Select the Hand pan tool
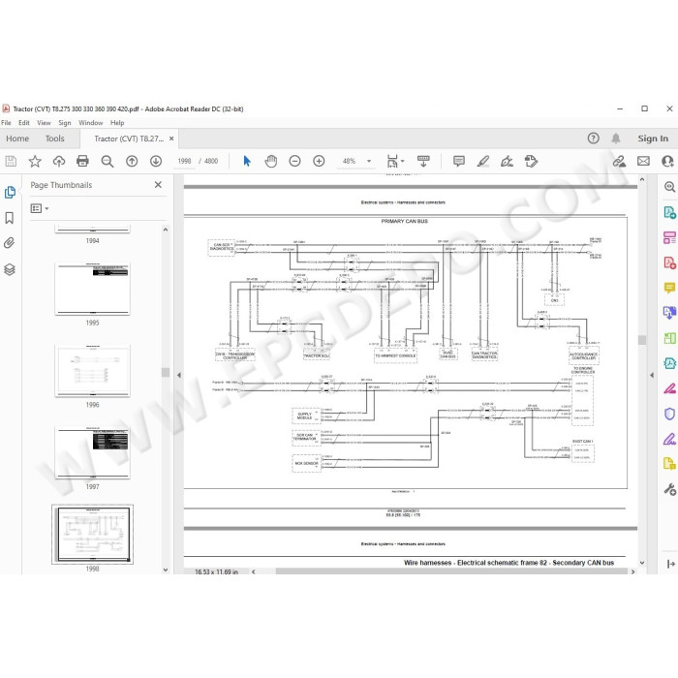 coord(270,162)
